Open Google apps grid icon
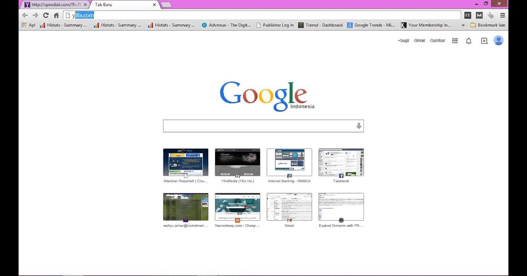This screenshot has height=276, width=527. (455, 41)
